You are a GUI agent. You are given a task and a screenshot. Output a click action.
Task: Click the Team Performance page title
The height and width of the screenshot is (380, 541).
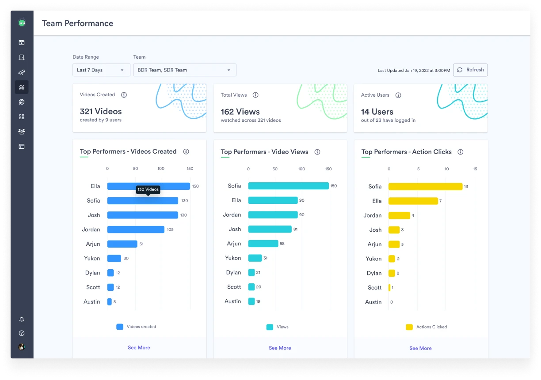click(77, 23)
